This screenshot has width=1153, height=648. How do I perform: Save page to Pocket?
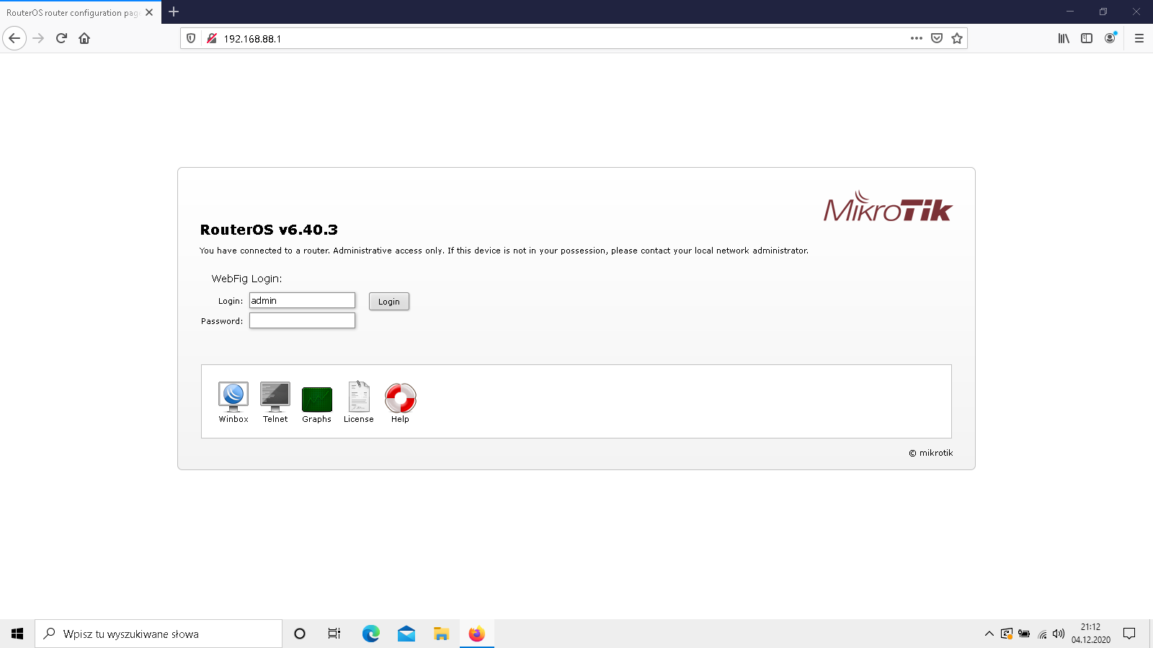pyautogui.click(x=937, y=38)
